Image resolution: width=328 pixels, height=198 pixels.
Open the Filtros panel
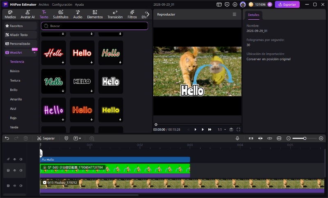click(132, 14)
